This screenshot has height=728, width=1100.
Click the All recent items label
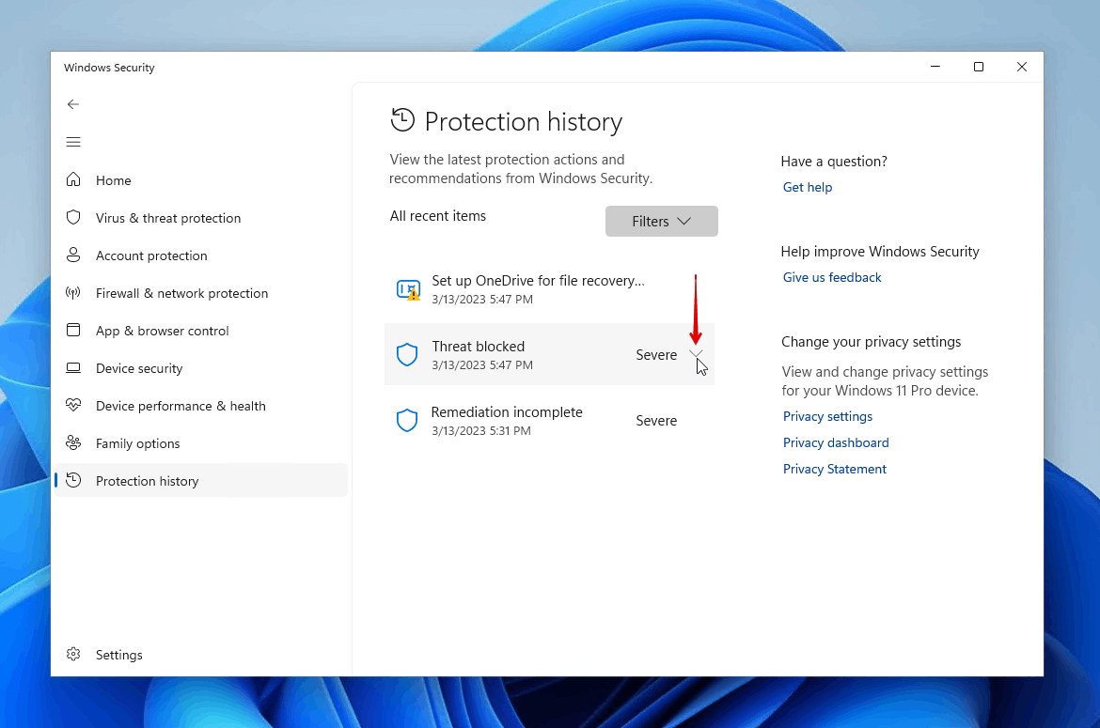[x=438, y=216]
